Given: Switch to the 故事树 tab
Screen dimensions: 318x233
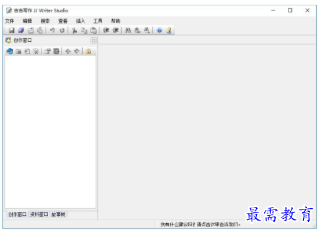Looking at the screenshot, I should coord(59,214).
